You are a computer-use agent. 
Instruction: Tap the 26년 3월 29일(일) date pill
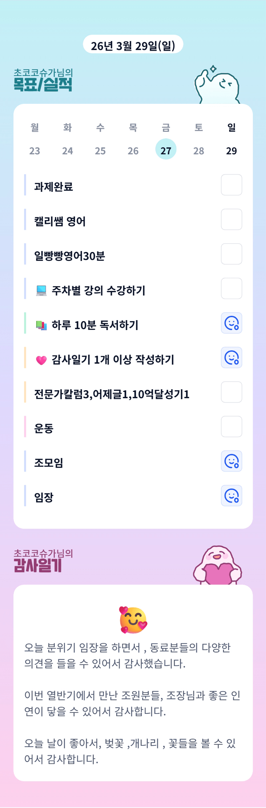coord(133,44)
